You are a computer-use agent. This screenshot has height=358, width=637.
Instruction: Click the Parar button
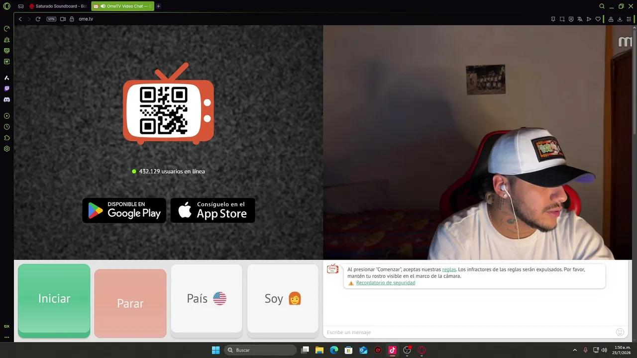point(130,303)
